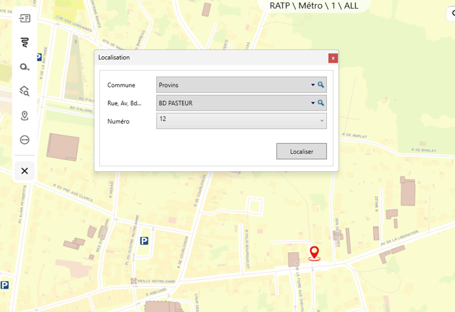Click the blue parking sign near Cloître Notre-Dame

[x=144, y=241]
